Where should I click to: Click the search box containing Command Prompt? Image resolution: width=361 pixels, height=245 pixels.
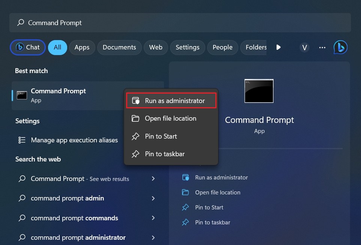click(180, 22)
